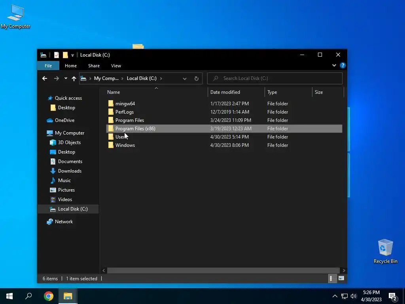Screen dimensions: 405x304
Task: Click the blue Help question mark icon
Action: click(343, 65)
